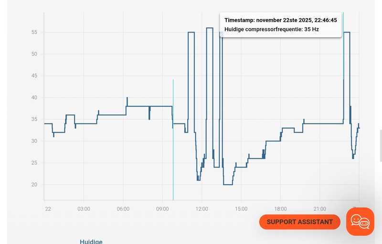Click the 40 label on the y-axis
Image resolution: width=382 pixels, height=244 pixels.
(x=34, y=98)
